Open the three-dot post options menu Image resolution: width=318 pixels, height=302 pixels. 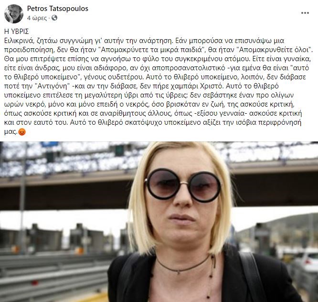click(305, 13)
